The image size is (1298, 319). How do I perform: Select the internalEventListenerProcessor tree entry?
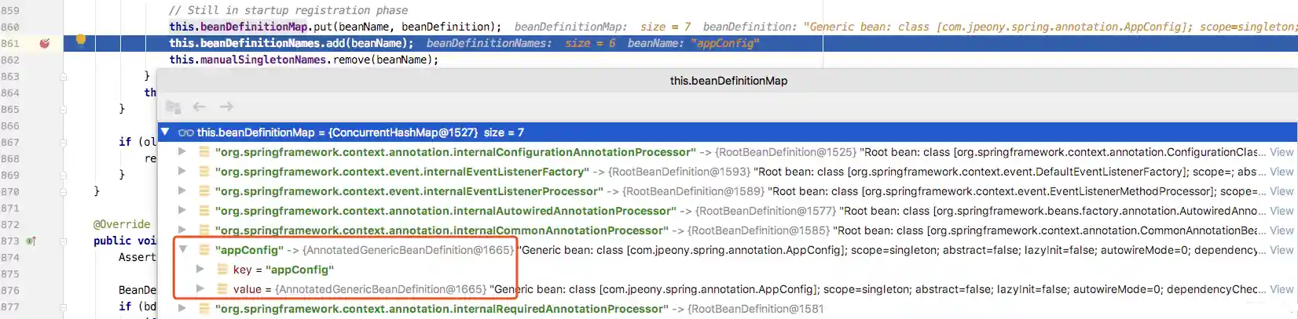[x=409, y=191]
